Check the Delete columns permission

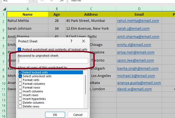pyautogui.click(x=20, y=103)
